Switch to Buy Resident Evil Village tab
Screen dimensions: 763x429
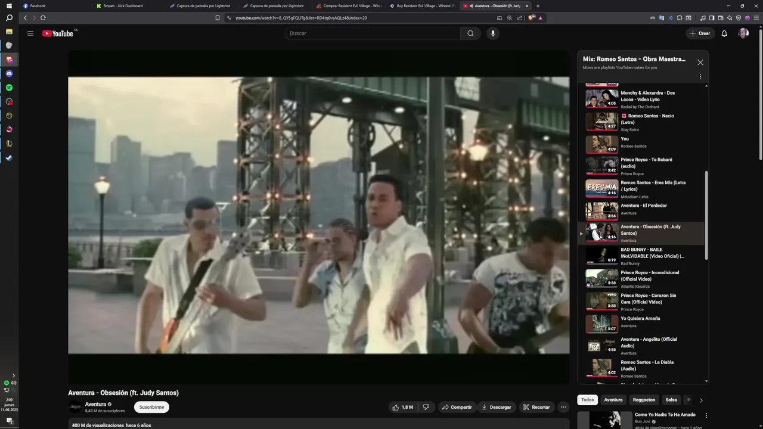(x=423, y=6)
